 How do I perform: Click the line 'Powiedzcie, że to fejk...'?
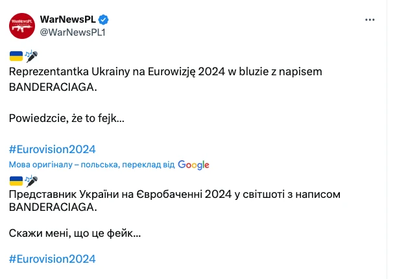(x=67, y=118)
